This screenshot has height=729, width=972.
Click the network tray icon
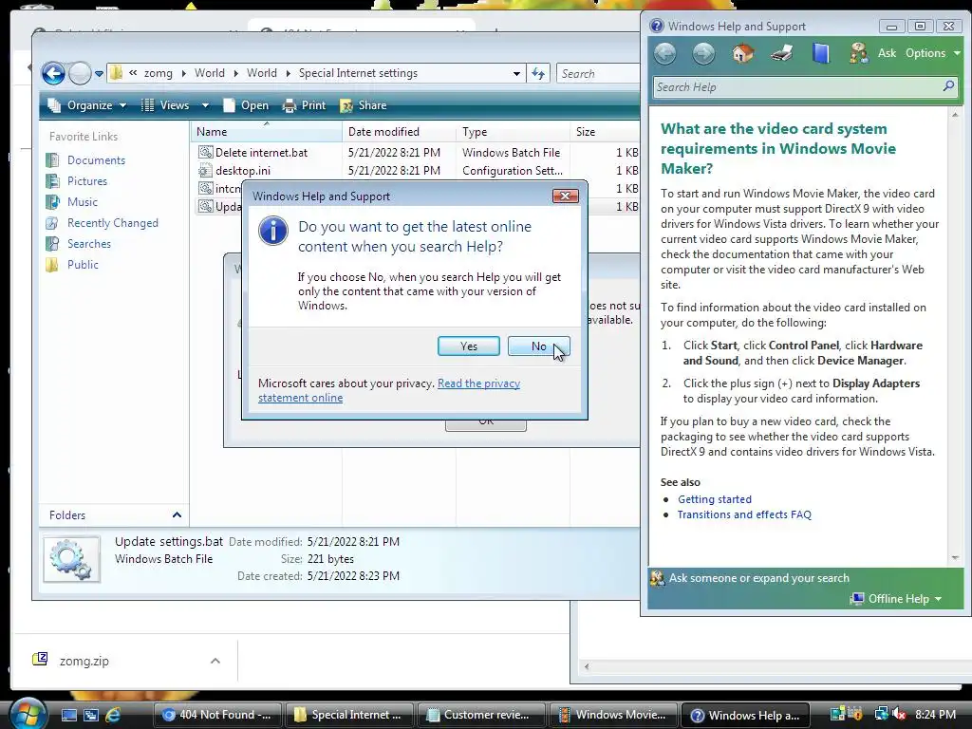click(x=882, y=715)
